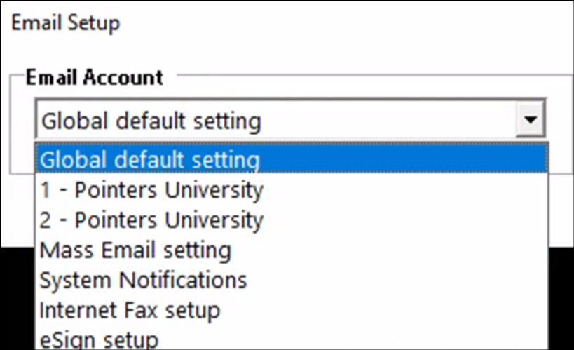
Task: Set email account to eSign setup
Action: [x=99, y=339]
